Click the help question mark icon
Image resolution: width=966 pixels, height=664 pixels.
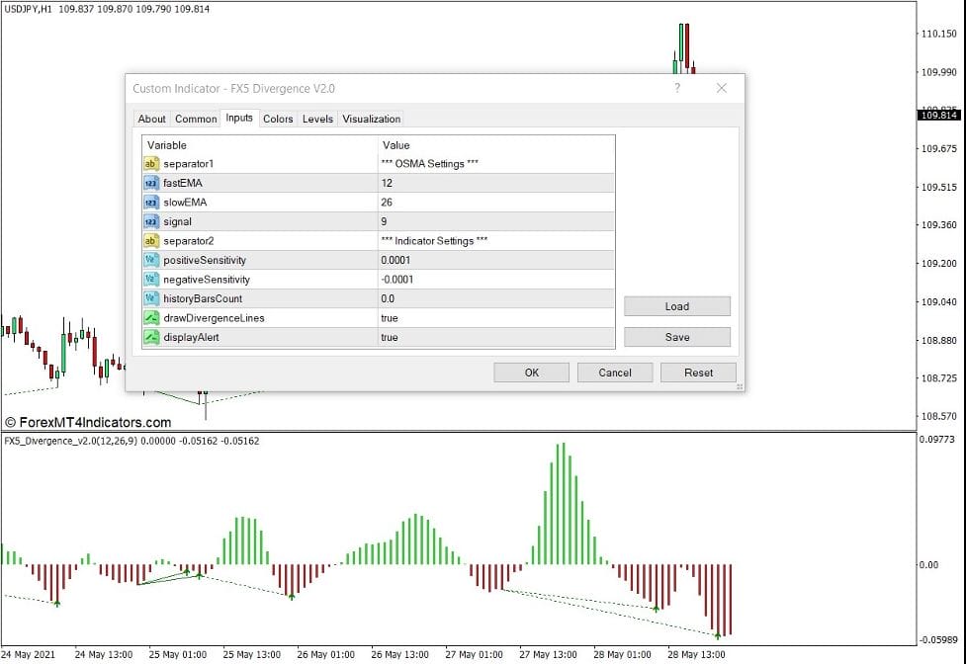tap(677, 88)
